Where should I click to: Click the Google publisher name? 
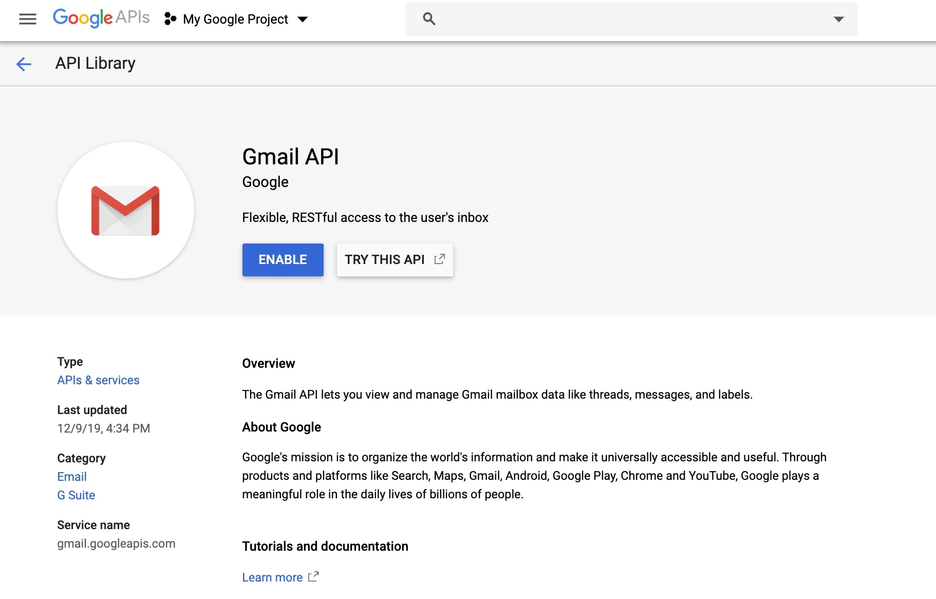266,182
